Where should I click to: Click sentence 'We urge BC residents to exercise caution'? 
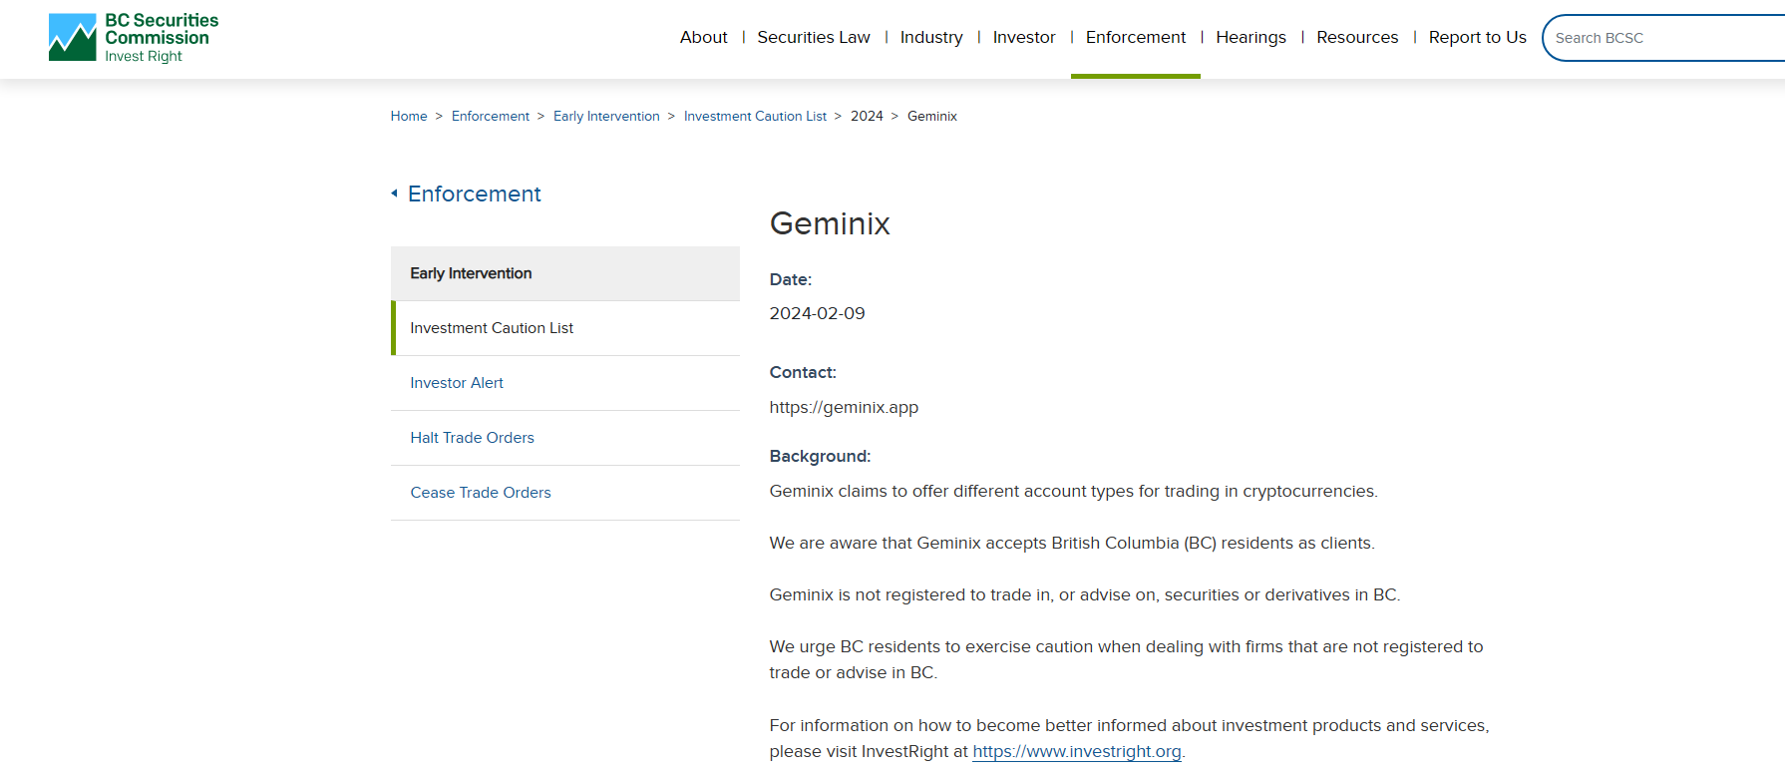[x=1126, y=659]
